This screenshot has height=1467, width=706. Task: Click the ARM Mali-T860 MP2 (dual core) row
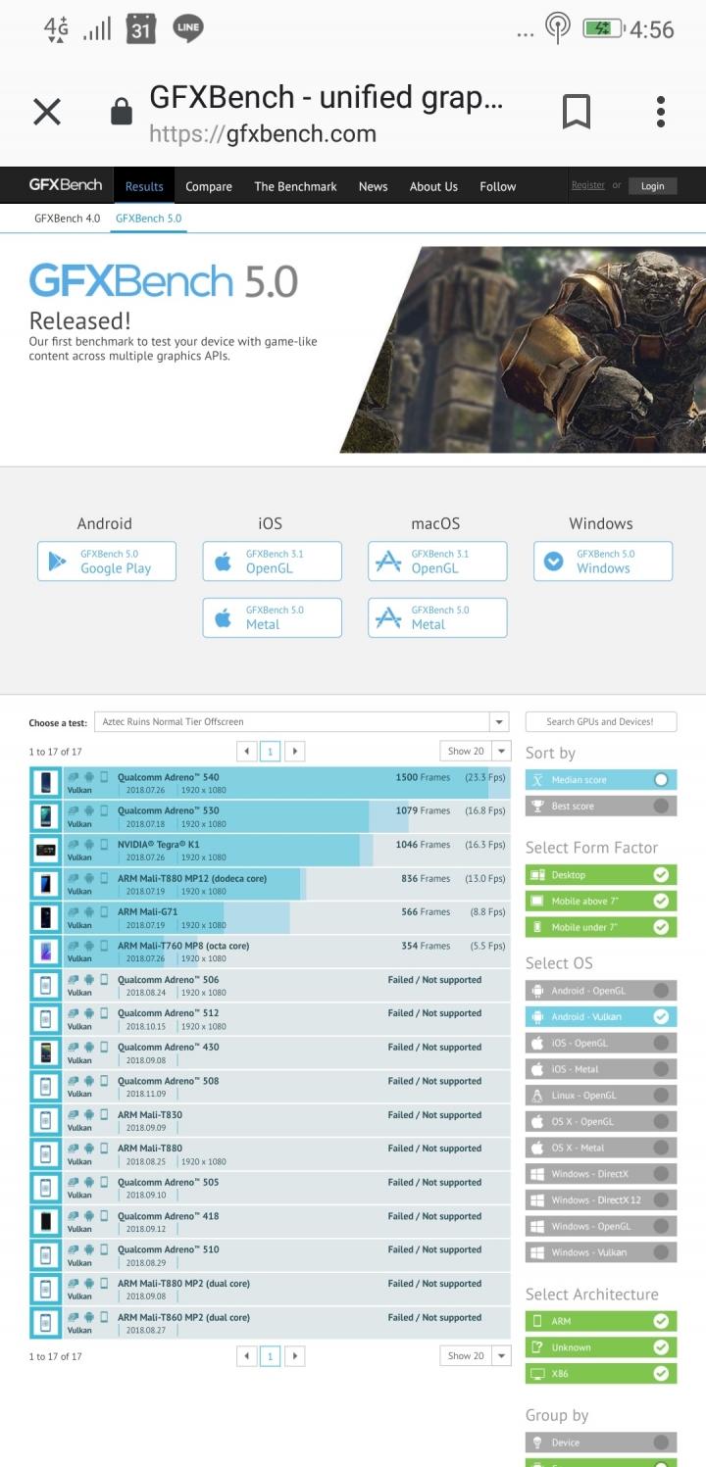(270, 1324)
